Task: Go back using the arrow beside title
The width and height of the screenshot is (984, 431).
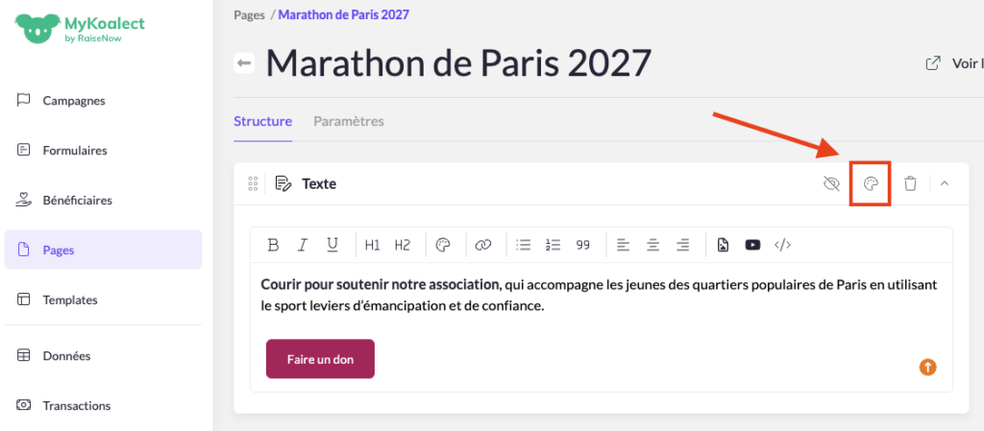Action: click(245, 63)
